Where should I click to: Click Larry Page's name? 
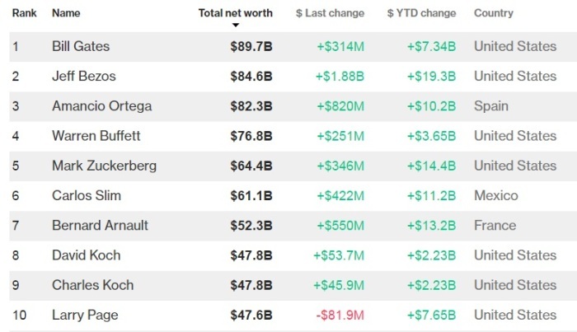coord(83,315)
